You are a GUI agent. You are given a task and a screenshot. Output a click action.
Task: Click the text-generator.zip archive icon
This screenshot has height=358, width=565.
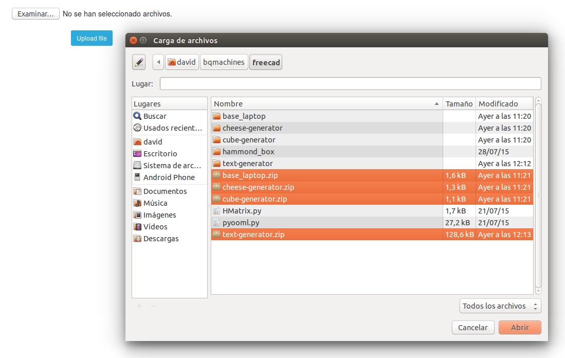pos(216,235)
